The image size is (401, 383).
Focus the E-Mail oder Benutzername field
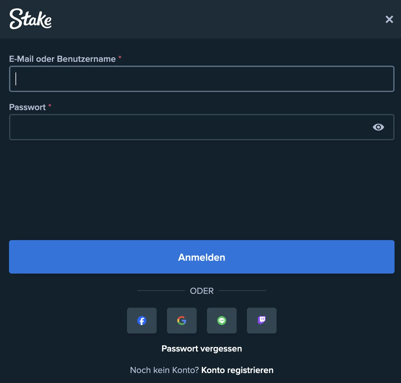(202, 79)
